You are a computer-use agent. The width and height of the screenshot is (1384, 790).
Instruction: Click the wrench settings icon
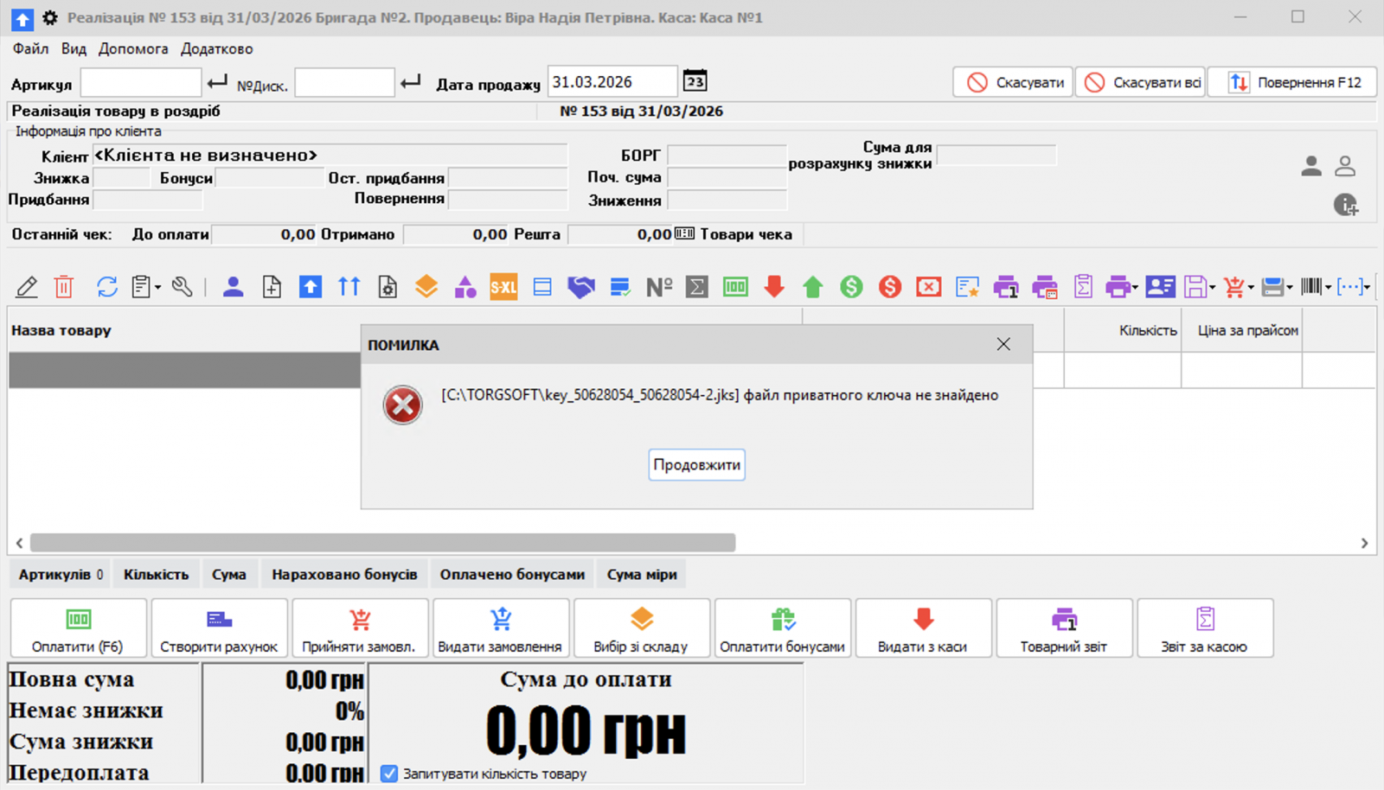click(182, 287)
